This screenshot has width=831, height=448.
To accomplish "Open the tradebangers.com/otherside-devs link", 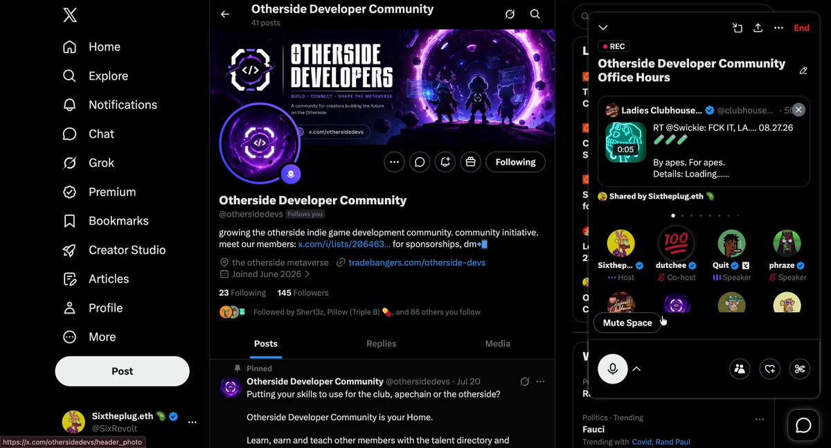I will pos(417,262).
